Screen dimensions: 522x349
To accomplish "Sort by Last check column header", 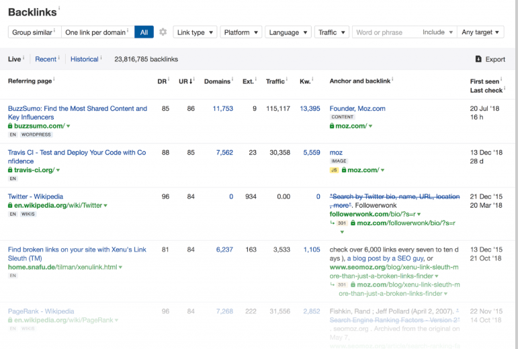I will (x=486, y=90).
